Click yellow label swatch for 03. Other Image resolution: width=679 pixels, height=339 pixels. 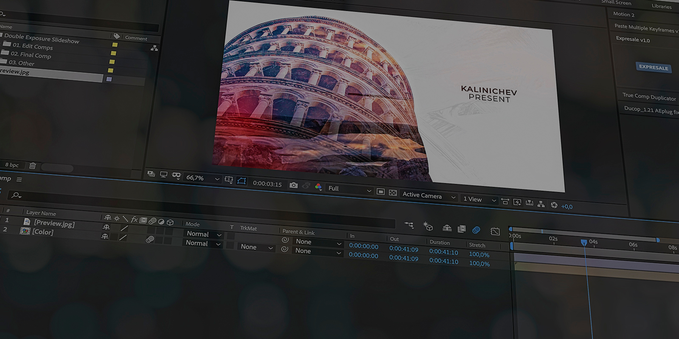(111, 70)
